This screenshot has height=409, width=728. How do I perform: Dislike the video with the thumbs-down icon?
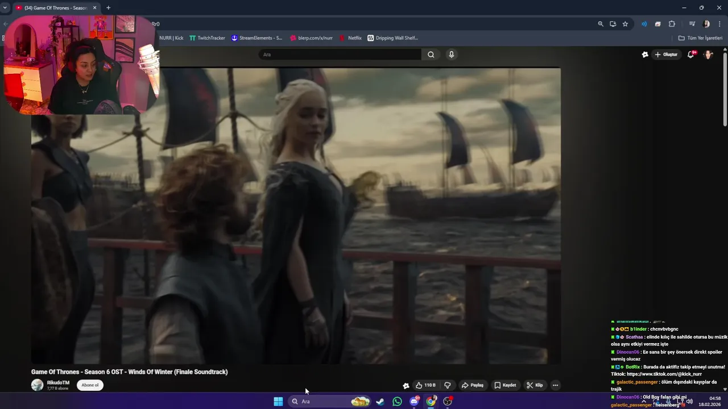click(x=448, y=385)
